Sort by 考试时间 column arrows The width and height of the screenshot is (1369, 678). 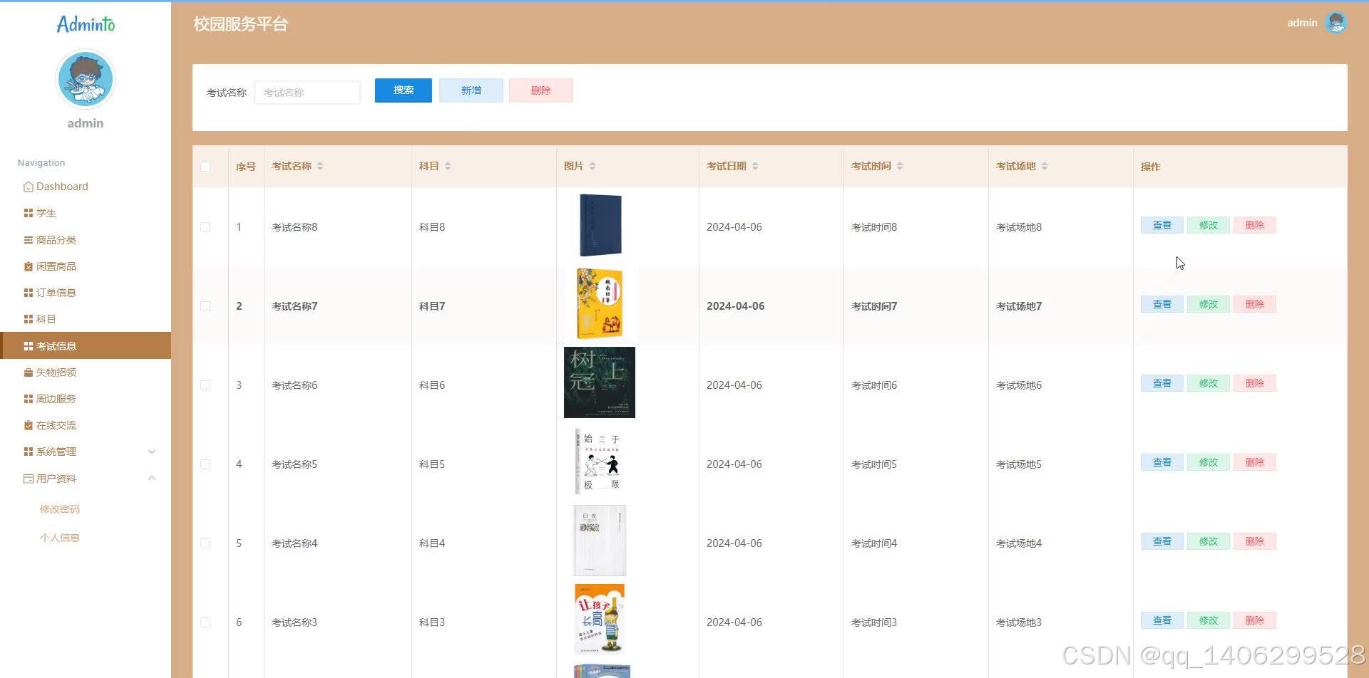coord(900,166)
